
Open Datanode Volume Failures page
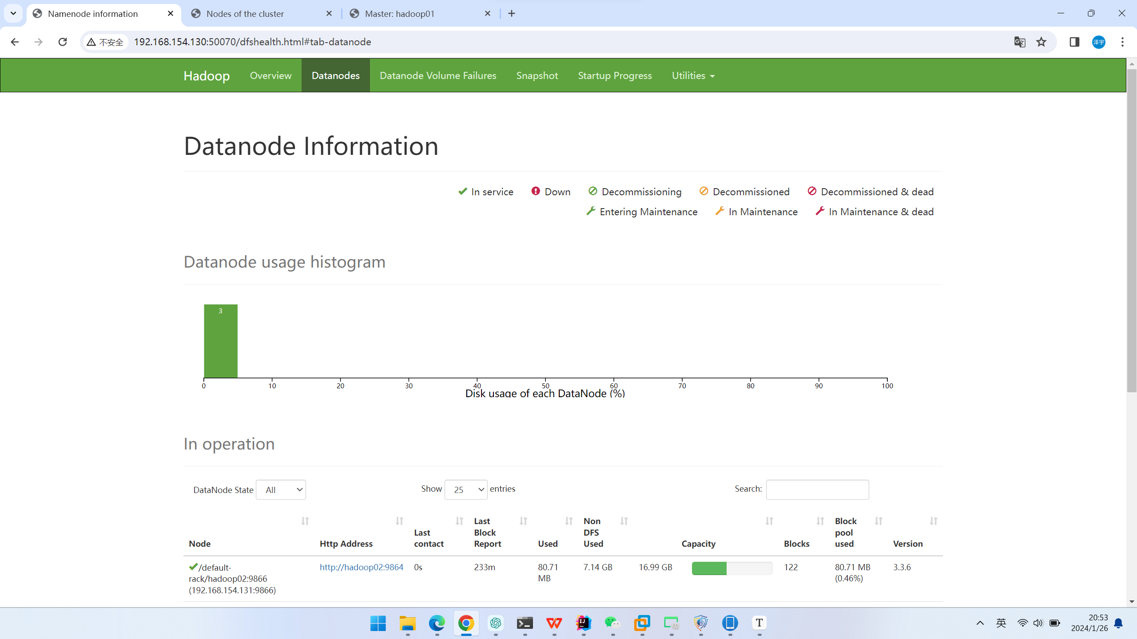[x=438, y=75]
